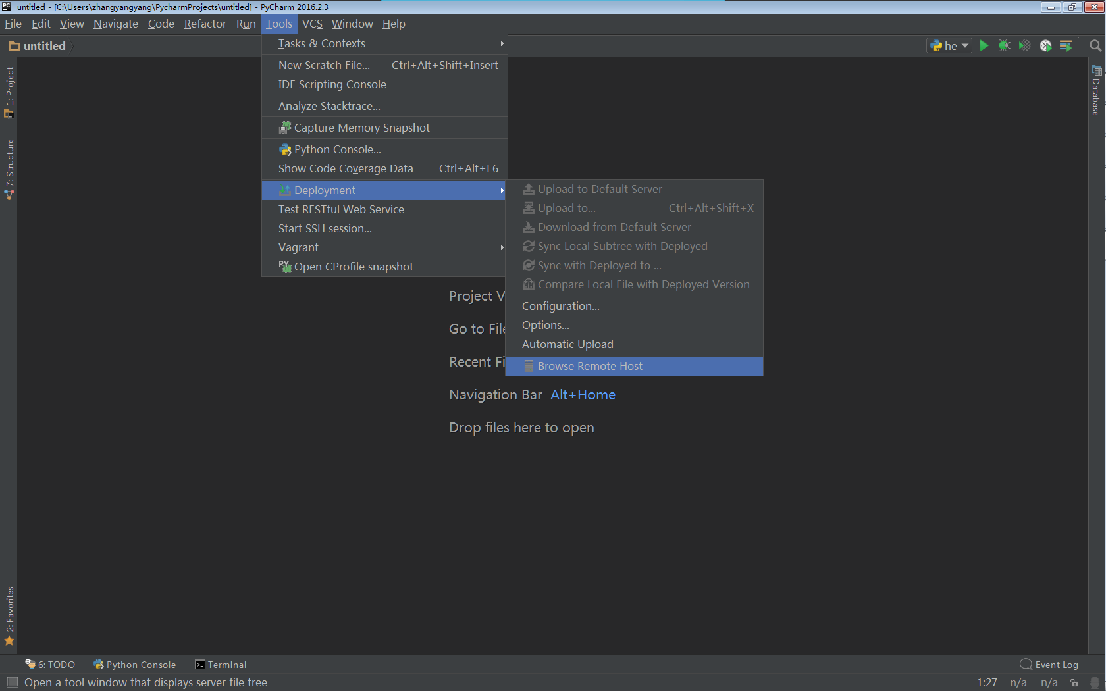Viewport: 1106px width, 691px height.
Task: Open deployment Options...
Action: click(634, 325)
